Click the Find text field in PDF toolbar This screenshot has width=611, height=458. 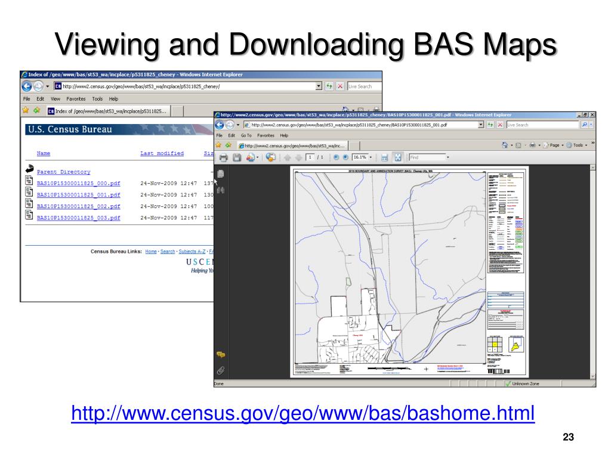click(x=427, y=157)
